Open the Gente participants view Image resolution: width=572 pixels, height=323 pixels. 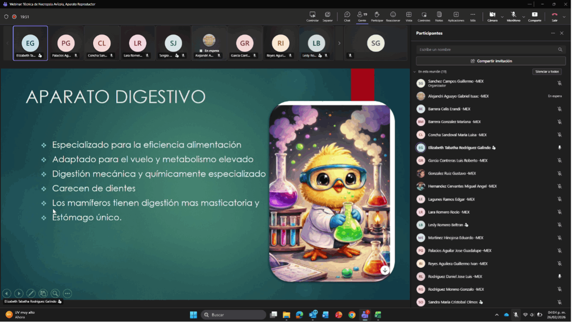coord(362,16)
